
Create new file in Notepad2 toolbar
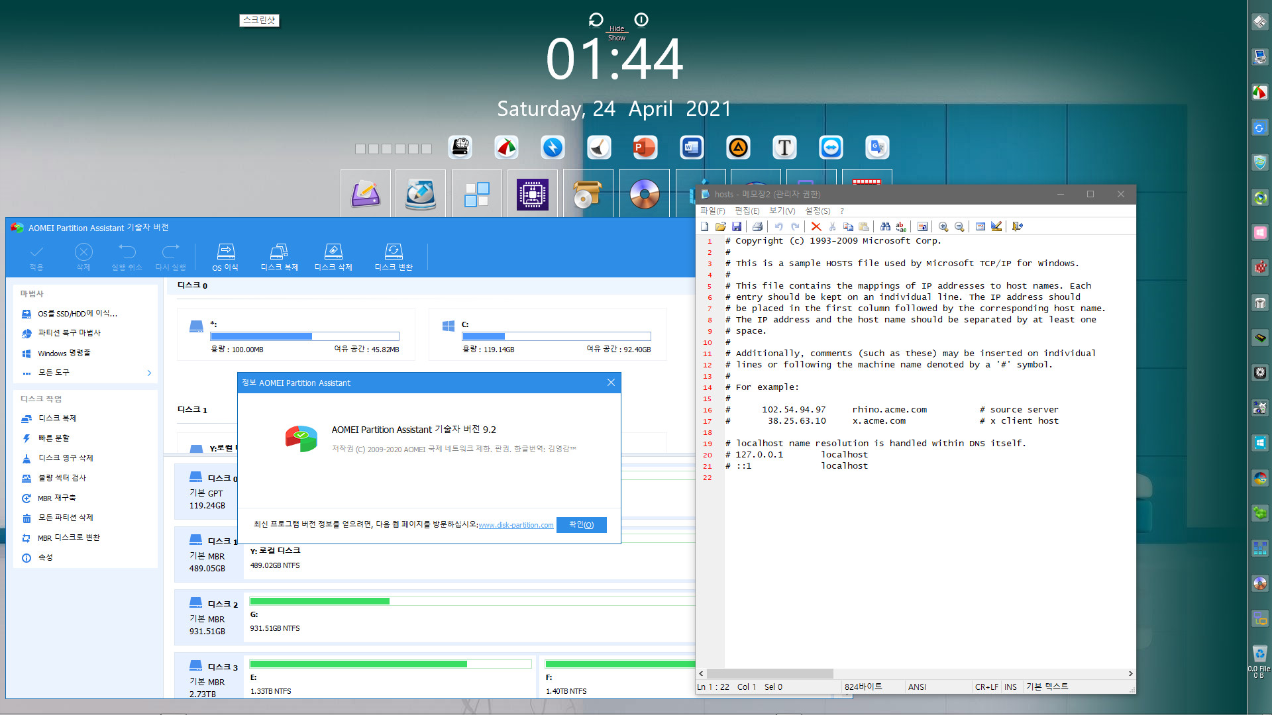(705, 226)
